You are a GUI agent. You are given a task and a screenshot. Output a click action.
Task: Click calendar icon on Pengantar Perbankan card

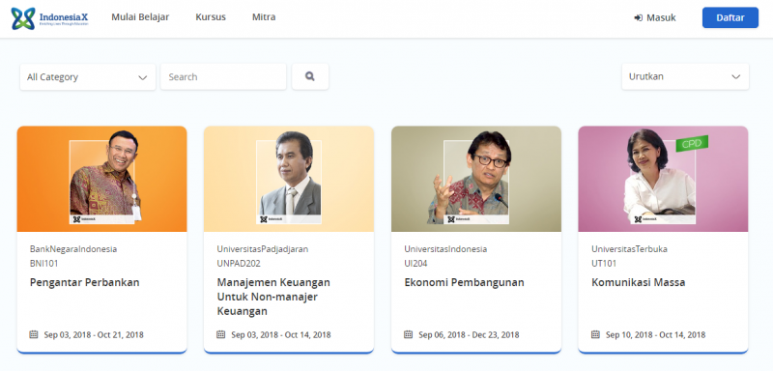click(34, 334)
